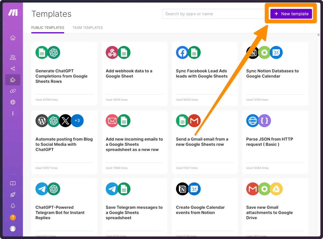Viewport: 323px width, 239px height.
Task: Open Connections via the link icon
Action: (13, 91)
